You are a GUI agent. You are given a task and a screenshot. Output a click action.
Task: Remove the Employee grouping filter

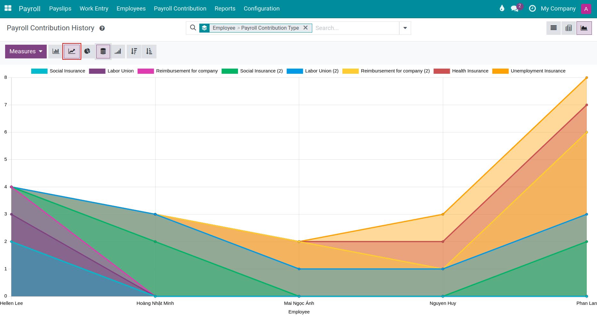pyautogui.click(x=306, y=28)
